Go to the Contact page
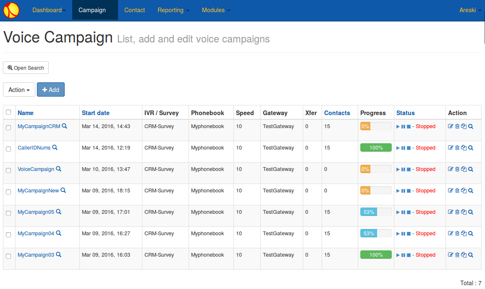This screenshot has height=289, width=485. [134, 10]
